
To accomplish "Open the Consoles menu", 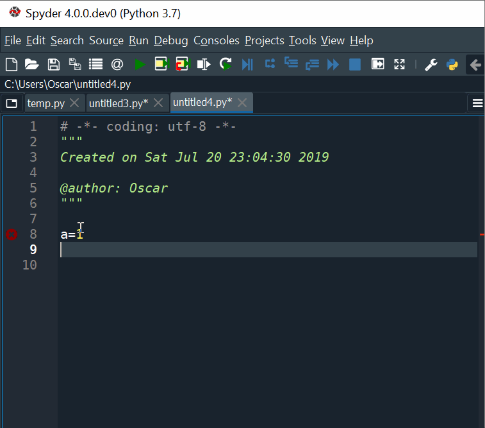I will pos(216,40).
